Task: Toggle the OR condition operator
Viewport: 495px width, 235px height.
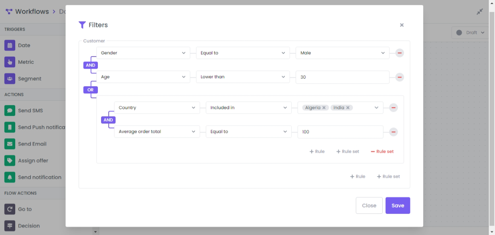Action: 91,90
